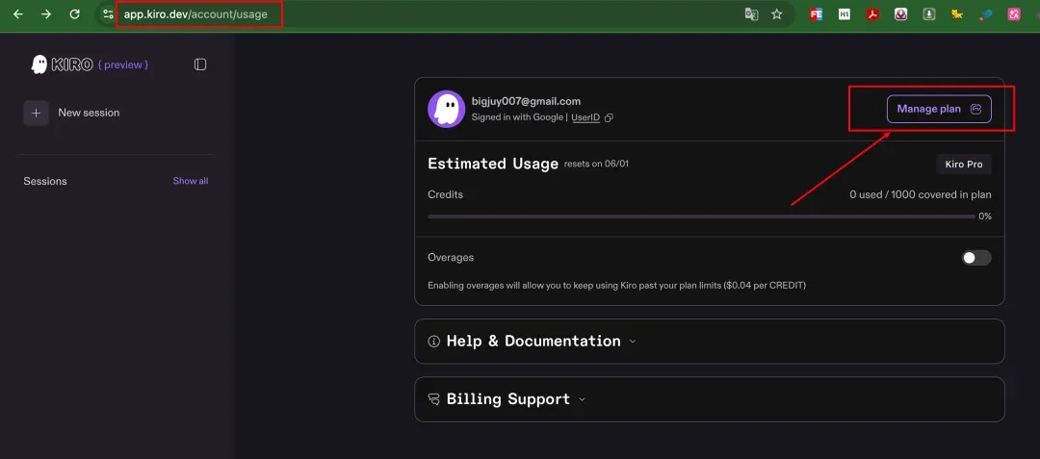
Task: Click the Help & Documentation heading
Action: click(x=533, y=341)
